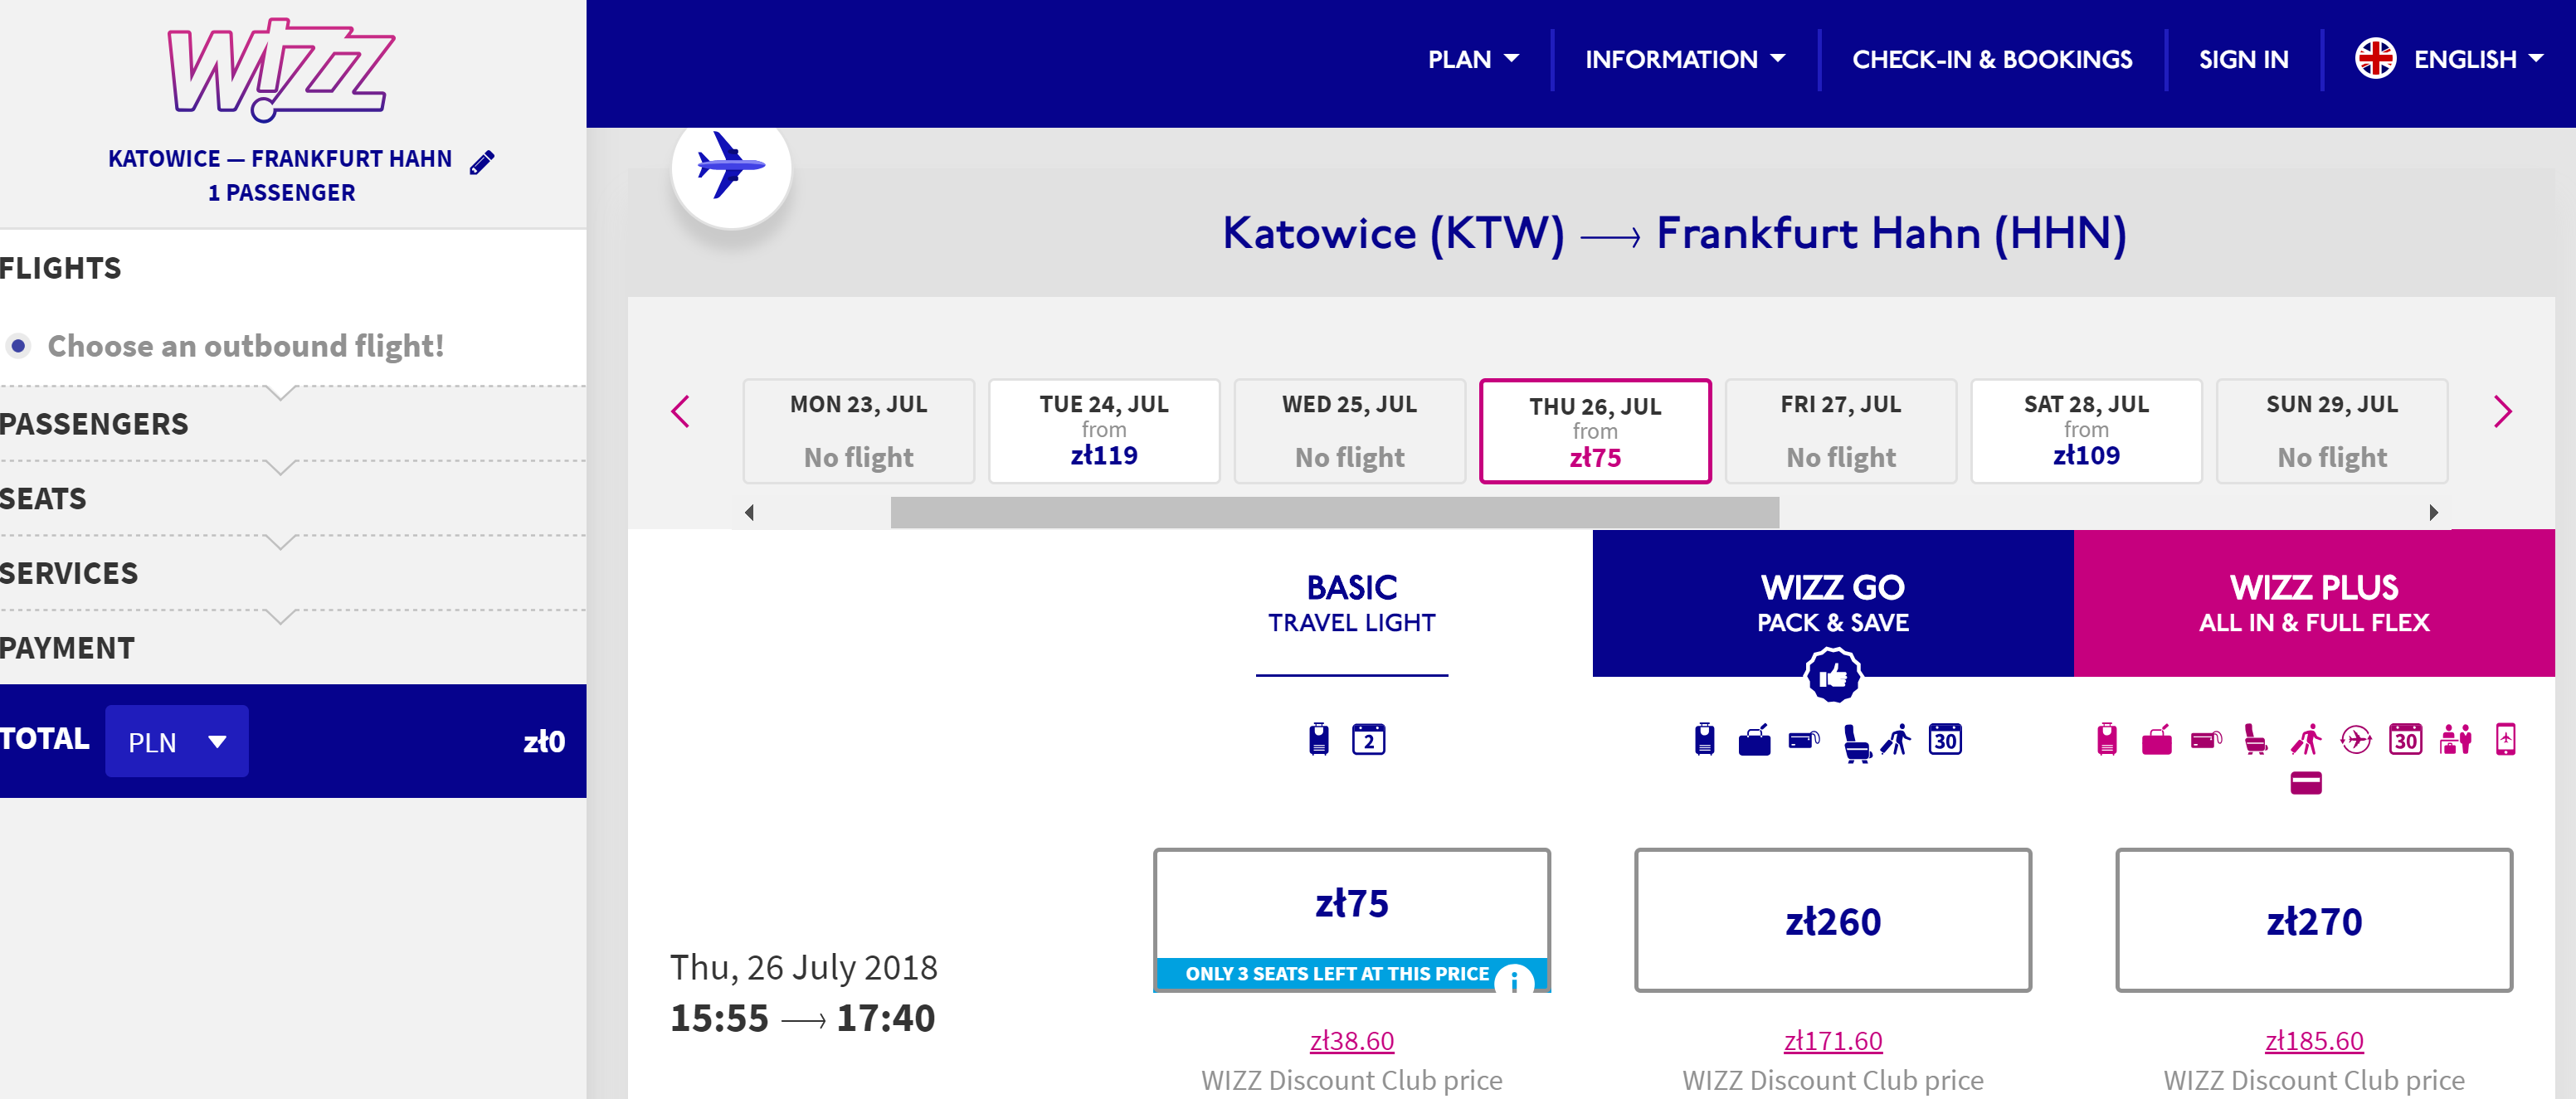Expand the Information menu dropdown
2576x1099 pixels.
(x=1685, y=59)
